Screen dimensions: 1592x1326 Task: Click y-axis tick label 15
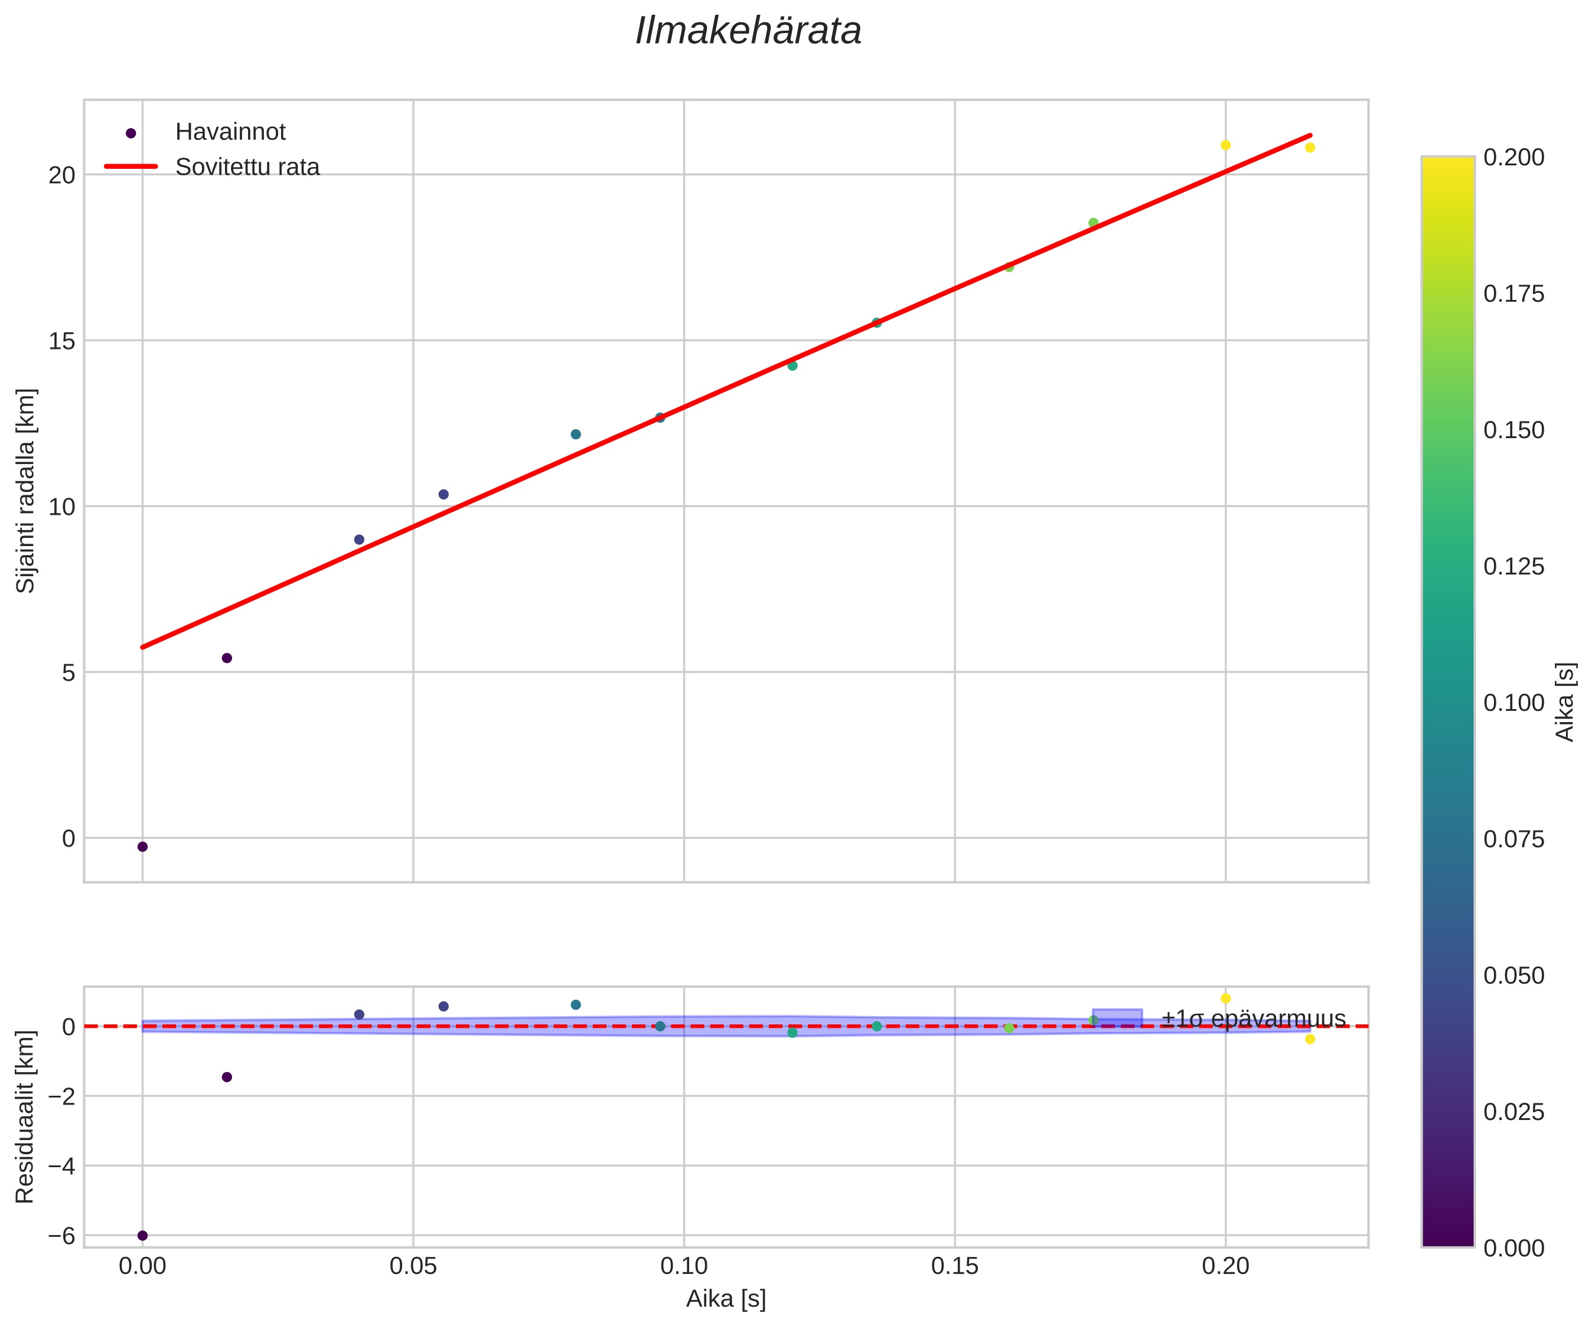(62, 341)
